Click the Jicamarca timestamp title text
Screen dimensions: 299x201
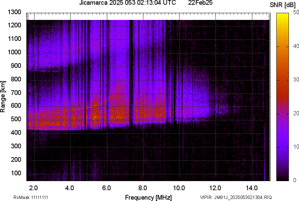tap(127, 3)
